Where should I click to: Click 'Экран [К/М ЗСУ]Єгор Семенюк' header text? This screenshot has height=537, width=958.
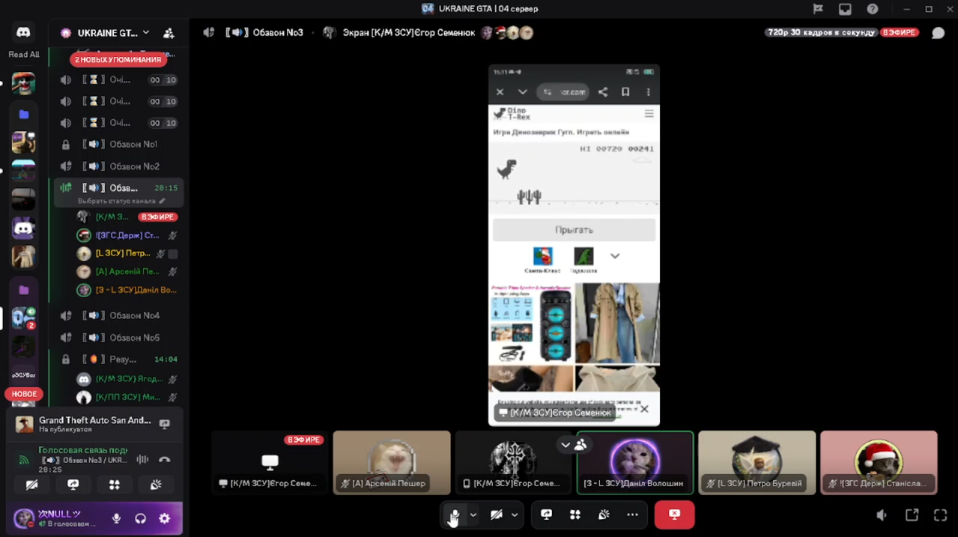coord(409,33)
